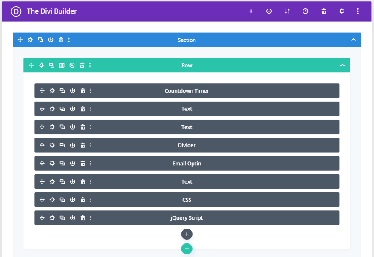Delete the Email Optin module
The width and height of the screenshot is (374, 257).
pos(83,163)
